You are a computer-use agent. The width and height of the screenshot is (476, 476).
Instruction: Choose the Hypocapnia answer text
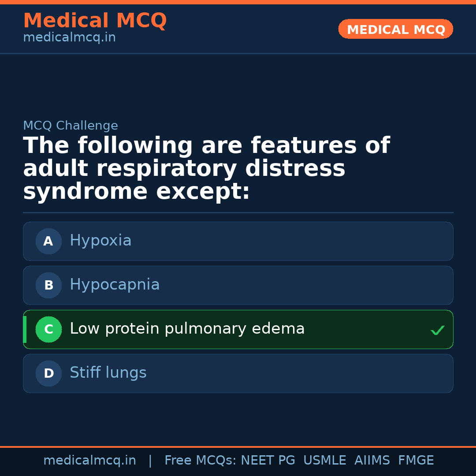point(115,285)
